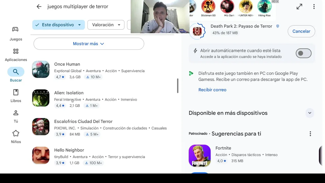Image resolution: width=325 pixels, height=183 pixels.
Task: Open Niños section in sidebar
Action: [x=16, y=137]
